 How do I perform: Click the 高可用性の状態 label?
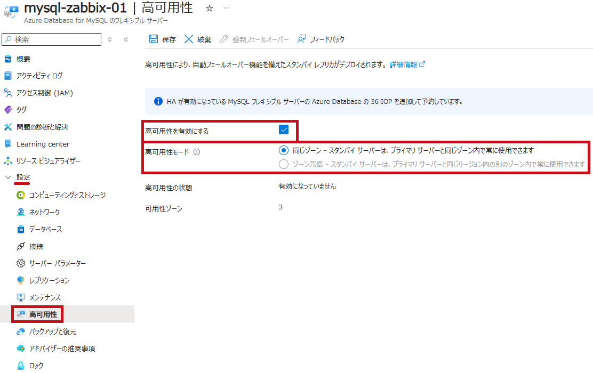click(x=169, y=188)
